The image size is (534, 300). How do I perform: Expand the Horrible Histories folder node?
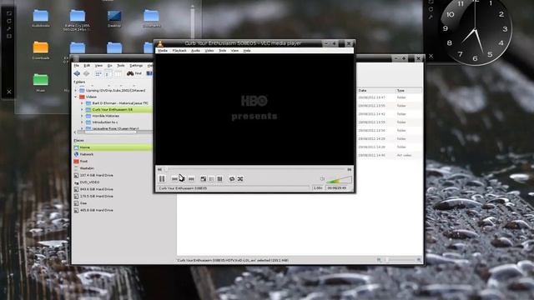click(82, 116)
